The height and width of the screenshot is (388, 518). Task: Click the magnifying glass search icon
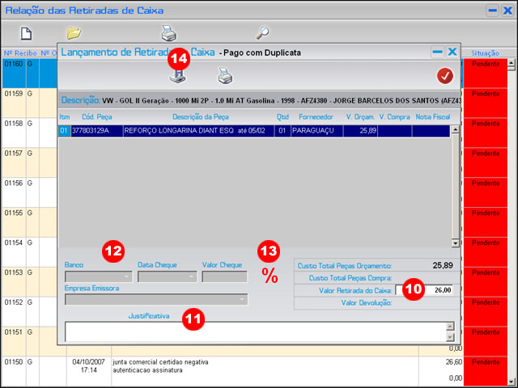[262, 33]
